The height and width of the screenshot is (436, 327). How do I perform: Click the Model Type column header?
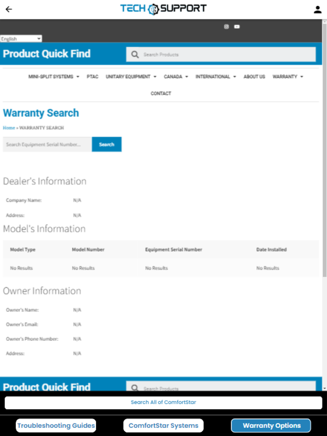[x=23, y=250]
